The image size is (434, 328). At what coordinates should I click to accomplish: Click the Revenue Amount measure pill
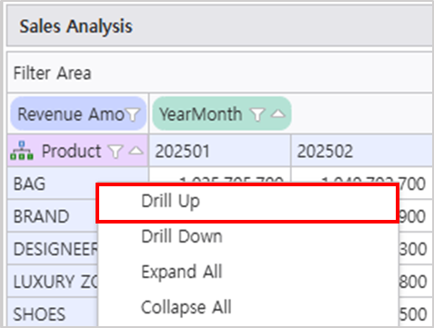pos(78,114)
